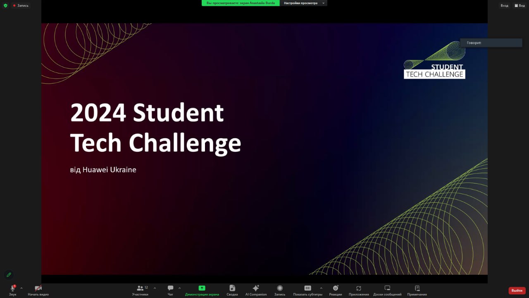Open Настройки просмотра view options menu

coord(303,3)
